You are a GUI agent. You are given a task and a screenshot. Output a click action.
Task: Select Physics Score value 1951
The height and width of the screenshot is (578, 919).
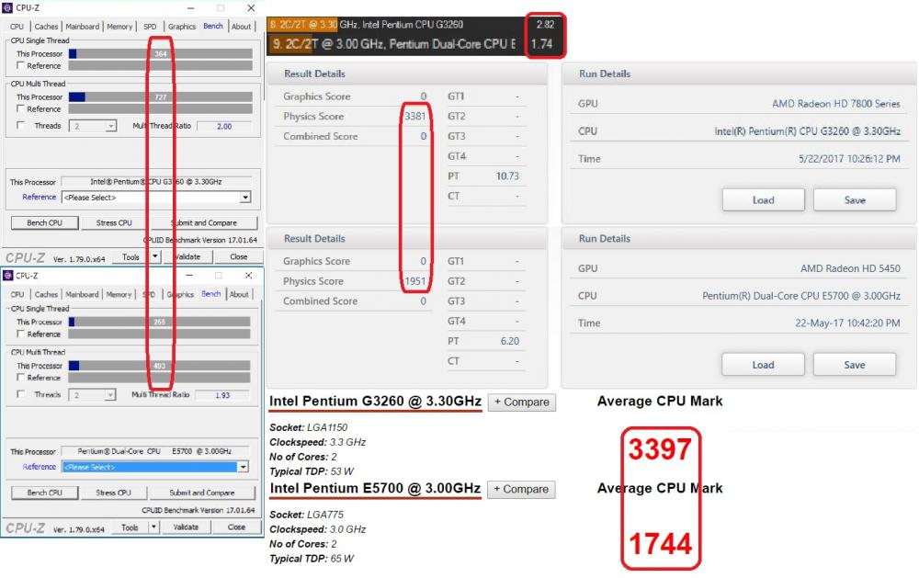click(x=415, y=281)
